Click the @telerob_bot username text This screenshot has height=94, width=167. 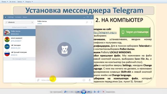[x=16, y=48]
